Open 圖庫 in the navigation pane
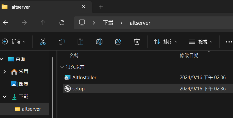This screenshot has height=118, width=233. 24,84
